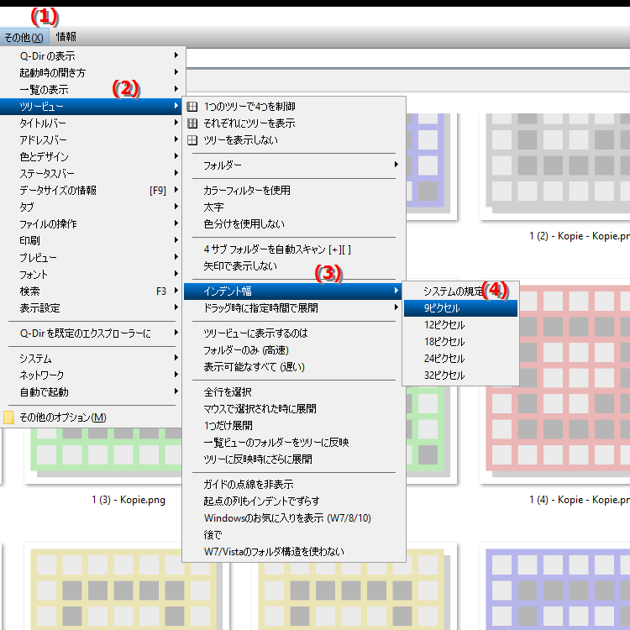Open the 検索 F3 menu entry

pyautogui.click(x=91, y=291)
